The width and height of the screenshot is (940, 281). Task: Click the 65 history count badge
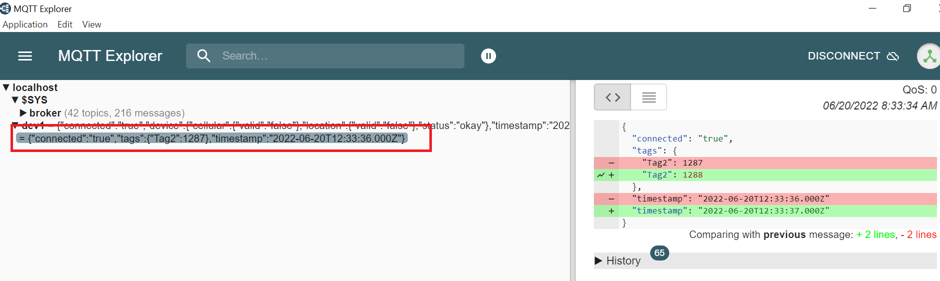tap(660, 253)
